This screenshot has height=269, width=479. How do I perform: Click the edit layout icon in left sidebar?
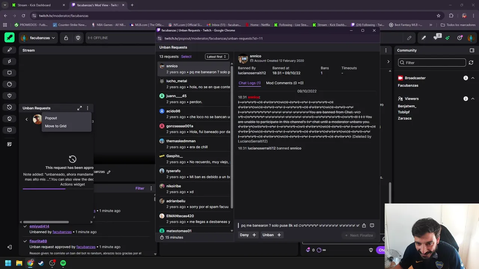tap(9, 144)
